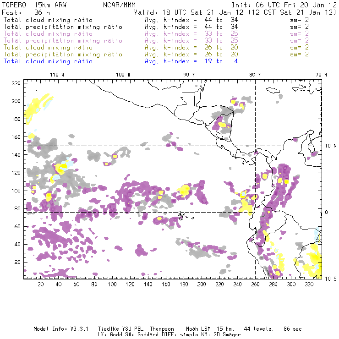Click the black "Total cloud mixing ratio" legend line
This screenshot has height=339, width=339.
pos(48,20)
